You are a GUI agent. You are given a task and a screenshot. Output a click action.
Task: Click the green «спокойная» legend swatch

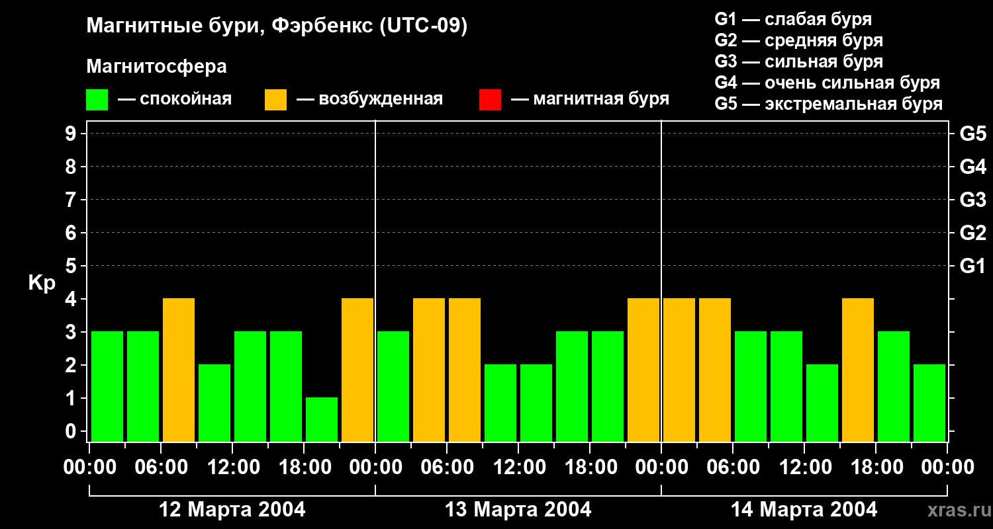(x=97, y=100)
